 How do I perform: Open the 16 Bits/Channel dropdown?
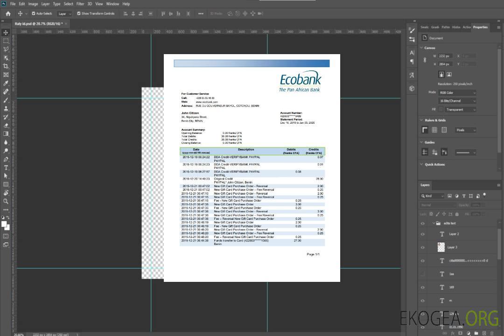(457, 101)
